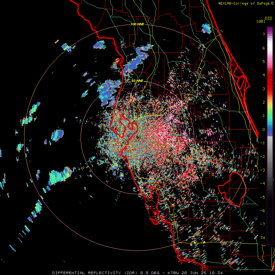Click the 2 value on color scale

point(264,102)
